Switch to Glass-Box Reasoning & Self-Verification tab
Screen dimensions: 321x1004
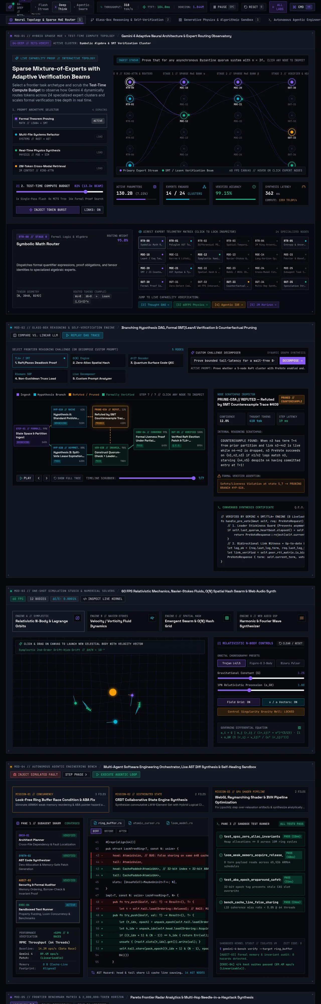tap(130, 20)
